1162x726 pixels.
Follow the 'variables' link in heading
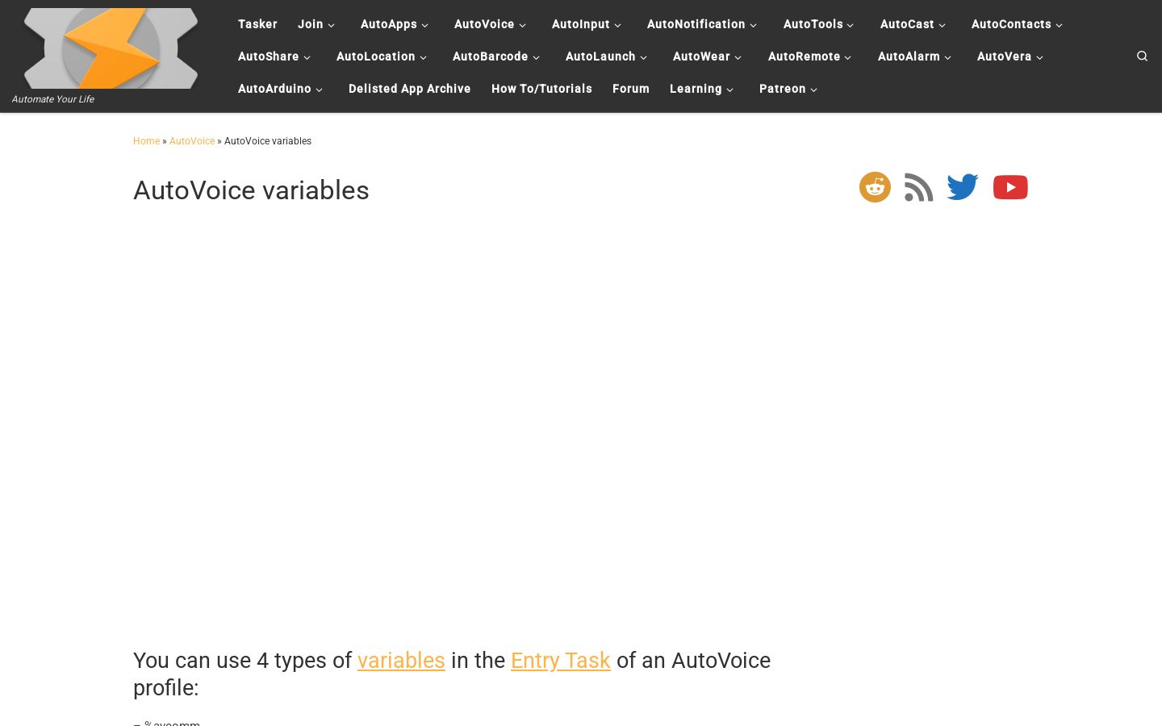401,660
